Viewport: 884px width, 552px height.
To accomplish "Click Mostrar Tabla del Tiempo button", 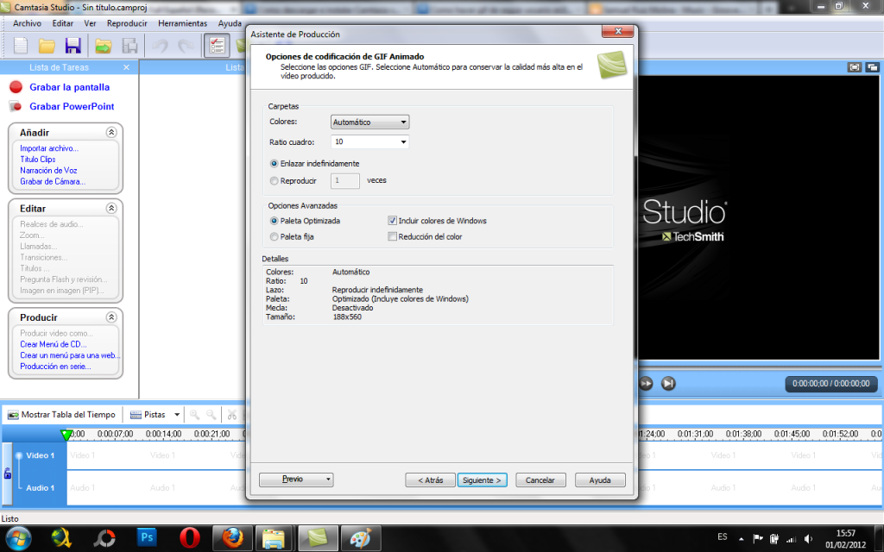I will [x=61, y=415].
